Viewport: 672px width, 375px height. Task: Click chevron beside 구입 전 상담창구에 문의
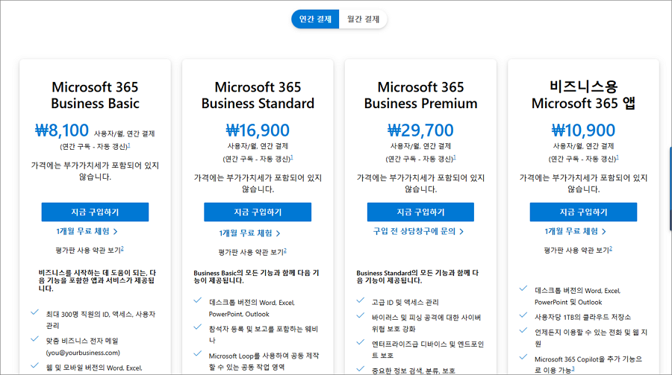pyautogui.click(x=461, y=232)
